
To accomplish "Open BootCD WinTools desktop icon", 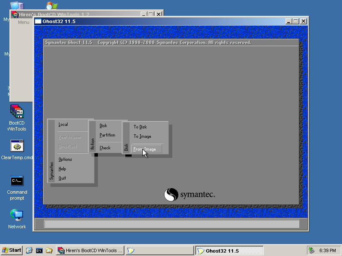I will click(x=17, y=118).
